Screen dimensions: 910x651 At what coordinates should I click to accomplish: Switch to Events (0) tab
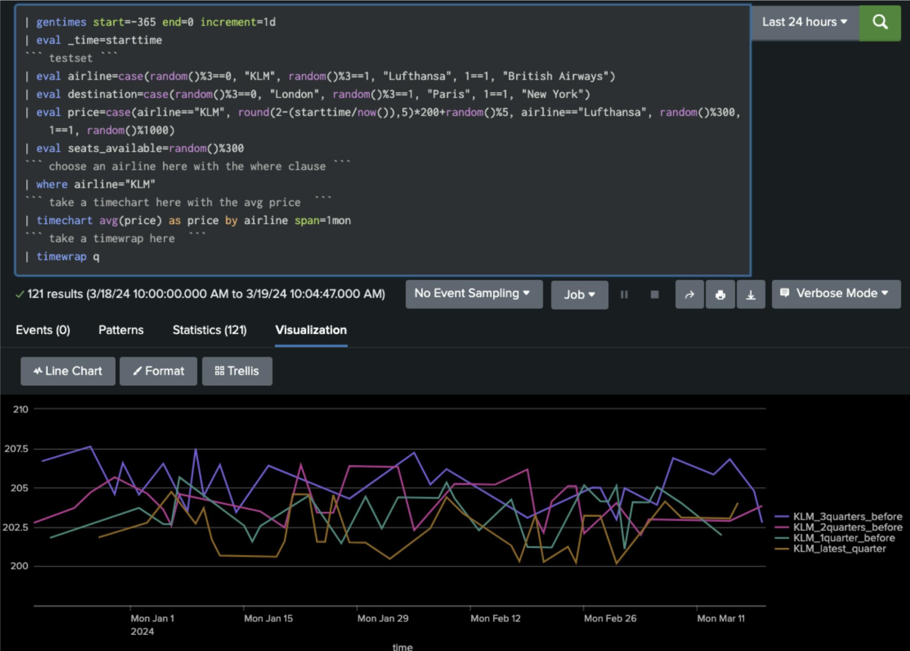(x=43, y=330)
